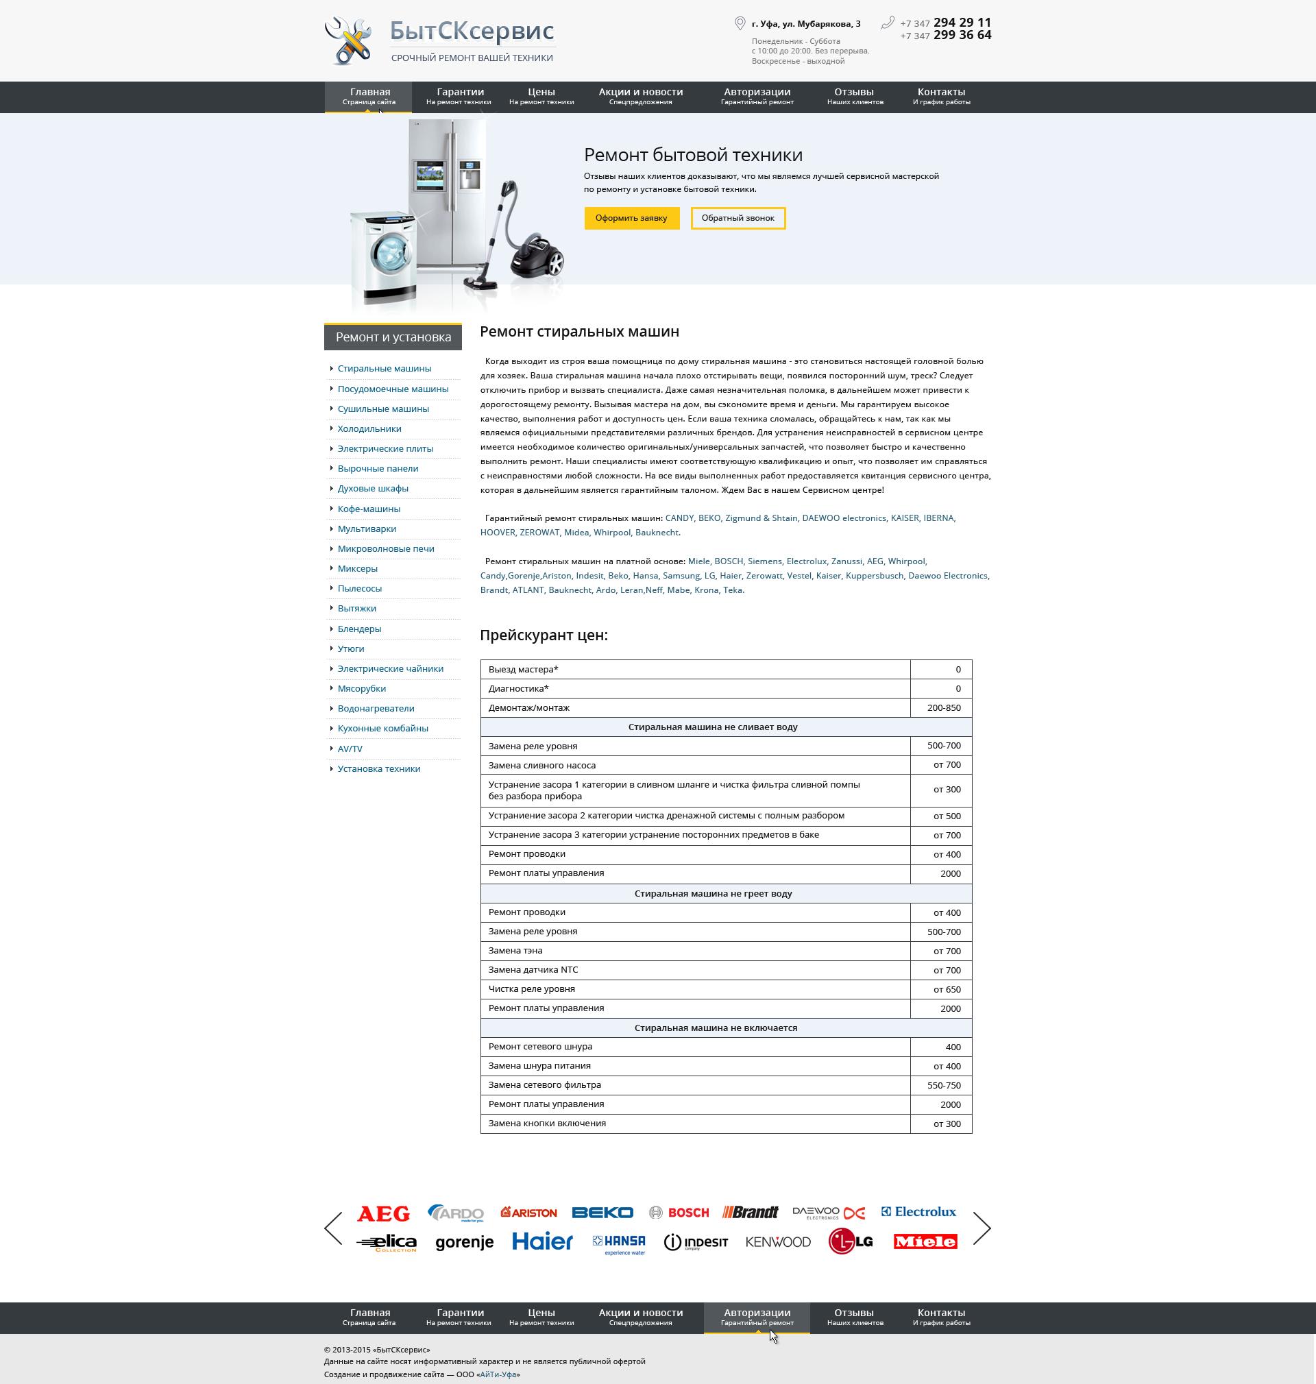Image resolution: width=1316 pixels, height=1384 pixels.
Task: Click the location pin icon near address
Action: click(740, 24)
